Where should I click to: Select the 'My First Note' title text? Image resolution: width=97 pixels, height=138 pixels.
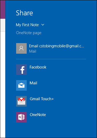click(27, 25)
